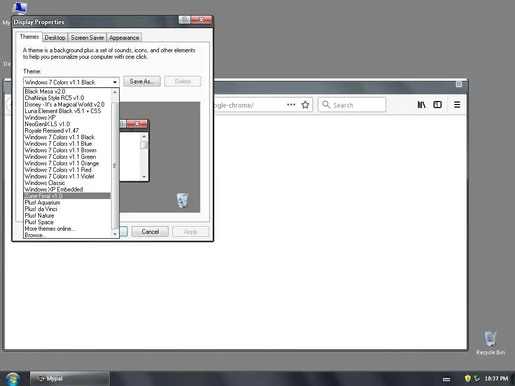Image resolution: width=515 pixels, height=386 pixels.
Task: Switch to the Appearance tab
Action: click(124, 37)
